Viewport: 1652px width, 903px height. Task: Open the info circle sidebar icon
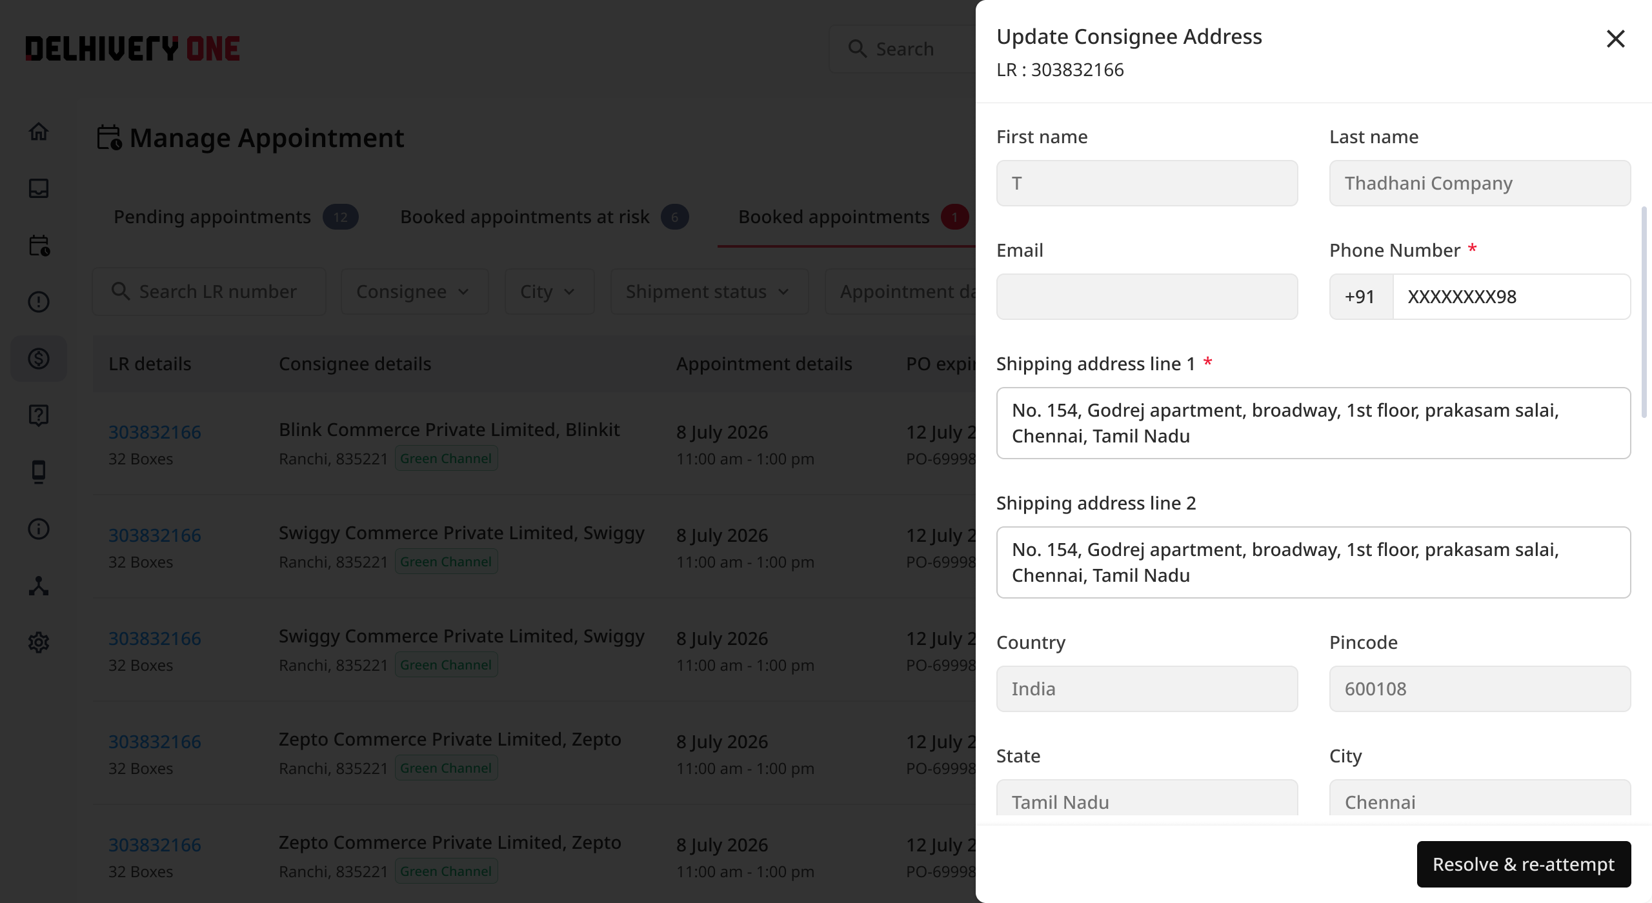tap(39, 529)
